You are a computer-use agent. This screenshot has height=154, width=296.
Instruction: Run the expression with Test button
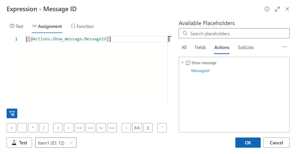(19, 143)
